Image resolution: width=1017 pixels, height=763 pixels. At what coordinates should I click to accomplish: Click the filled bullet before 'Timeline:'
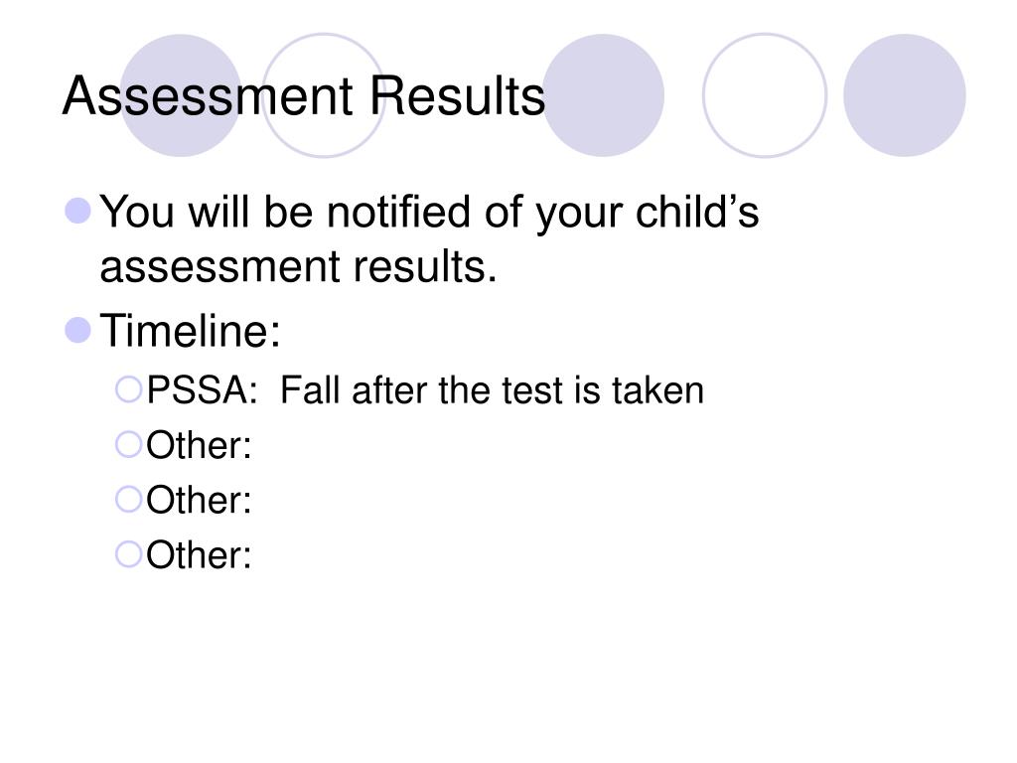point(77,330)
